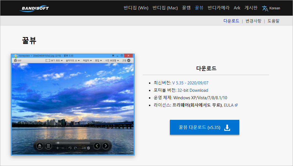Viewport: 293px width, 166px height.
Task: Click the rotate clockwise icon
Action: pos(75,148)
